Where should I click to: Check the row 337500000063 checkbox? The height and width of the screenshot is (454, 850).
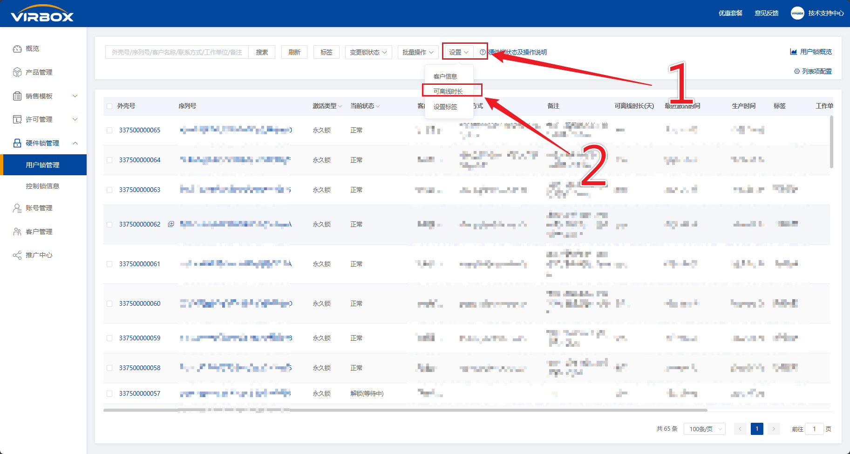tap(109, 190)
